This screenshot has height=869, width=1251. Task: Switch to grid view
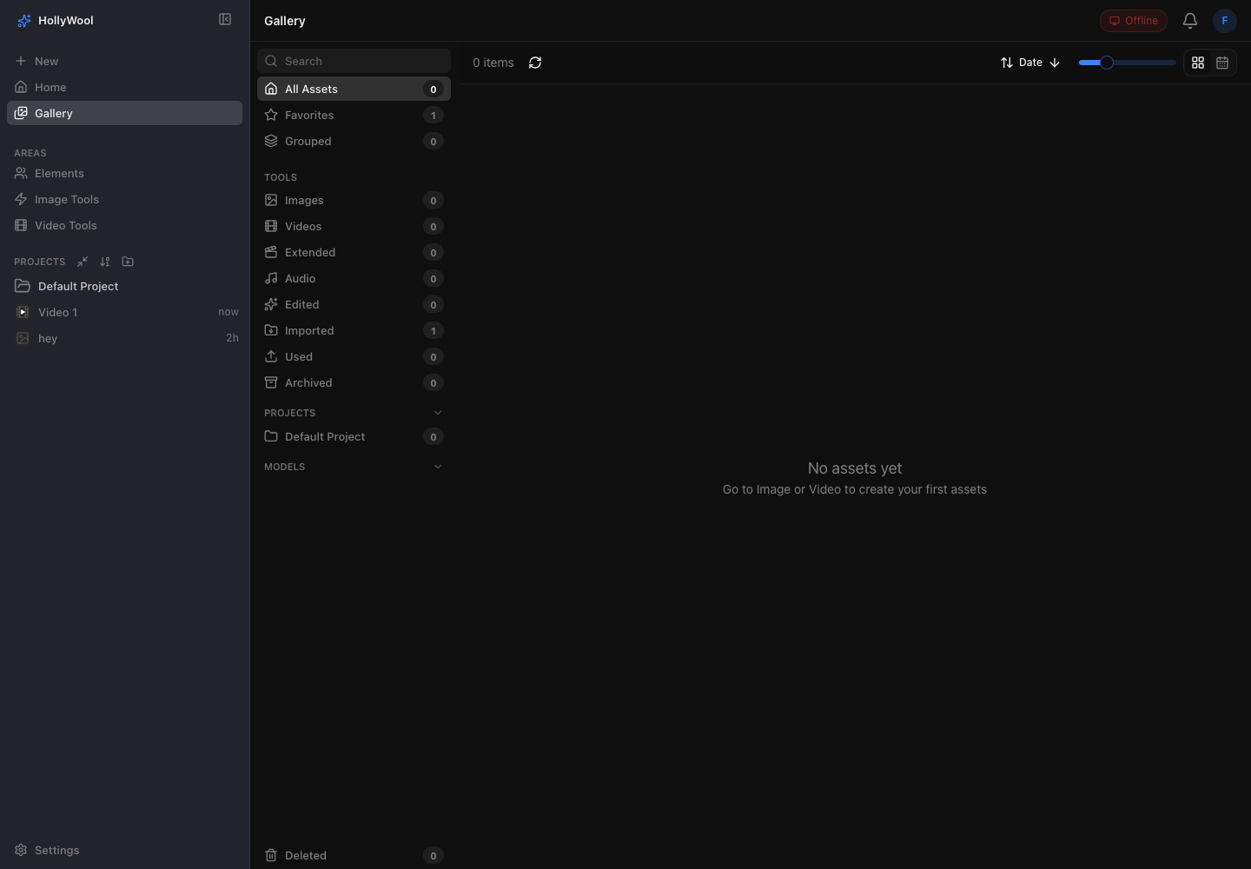pos(1198,63)
